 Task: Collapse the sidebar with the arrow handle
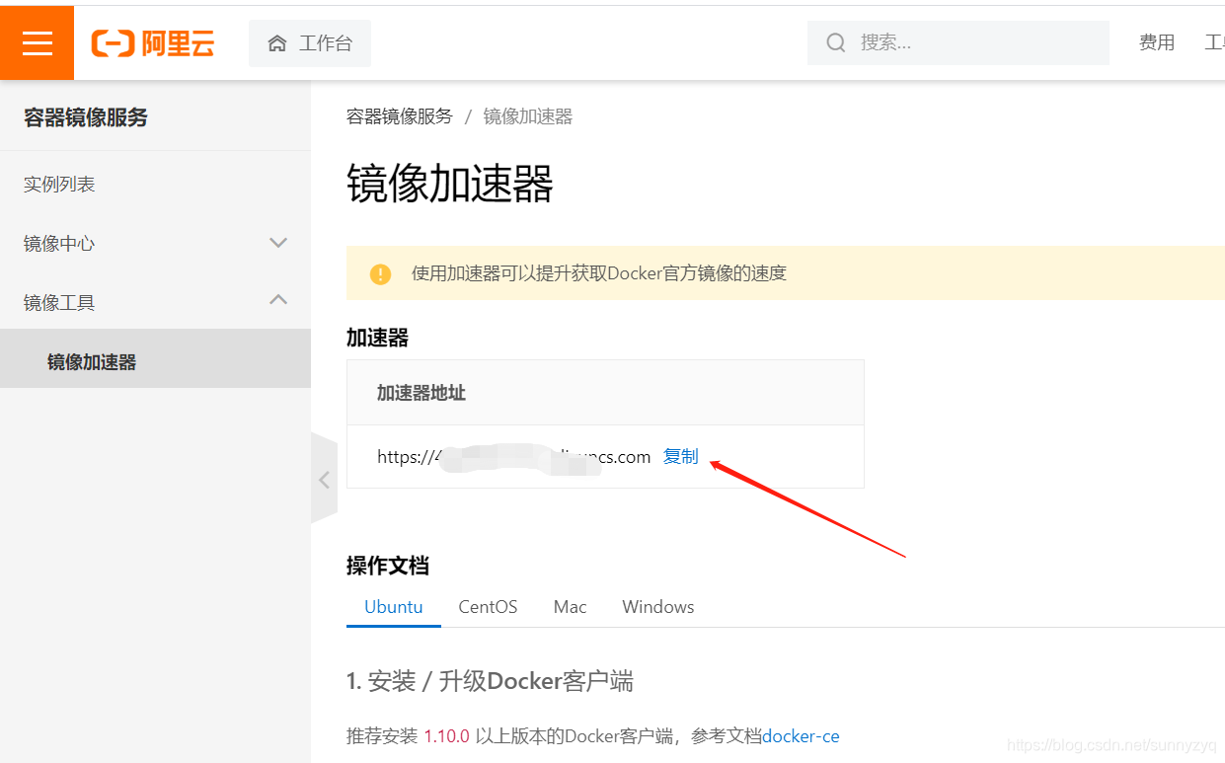[x=324, y=480]
